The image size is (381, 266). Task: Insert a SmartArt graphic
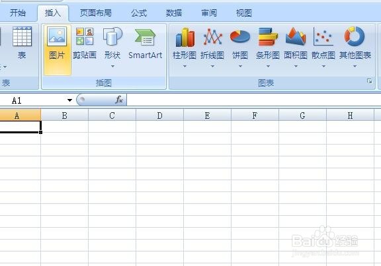(x=145, y=43)
